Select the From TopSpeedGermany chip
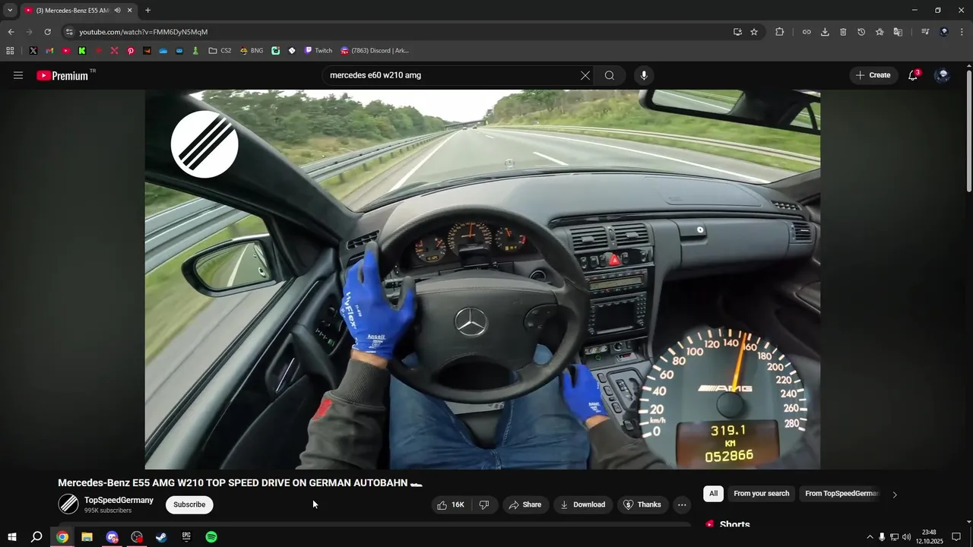This screenshot has width=973, height=547. click(841, 494)
